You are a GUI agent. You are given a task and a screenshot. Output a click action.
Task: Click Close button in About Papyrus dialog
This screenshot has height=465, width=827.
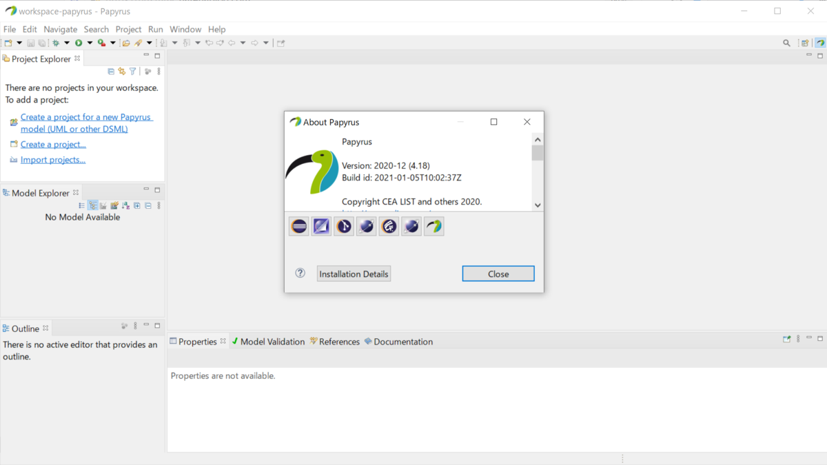[498, 273]
